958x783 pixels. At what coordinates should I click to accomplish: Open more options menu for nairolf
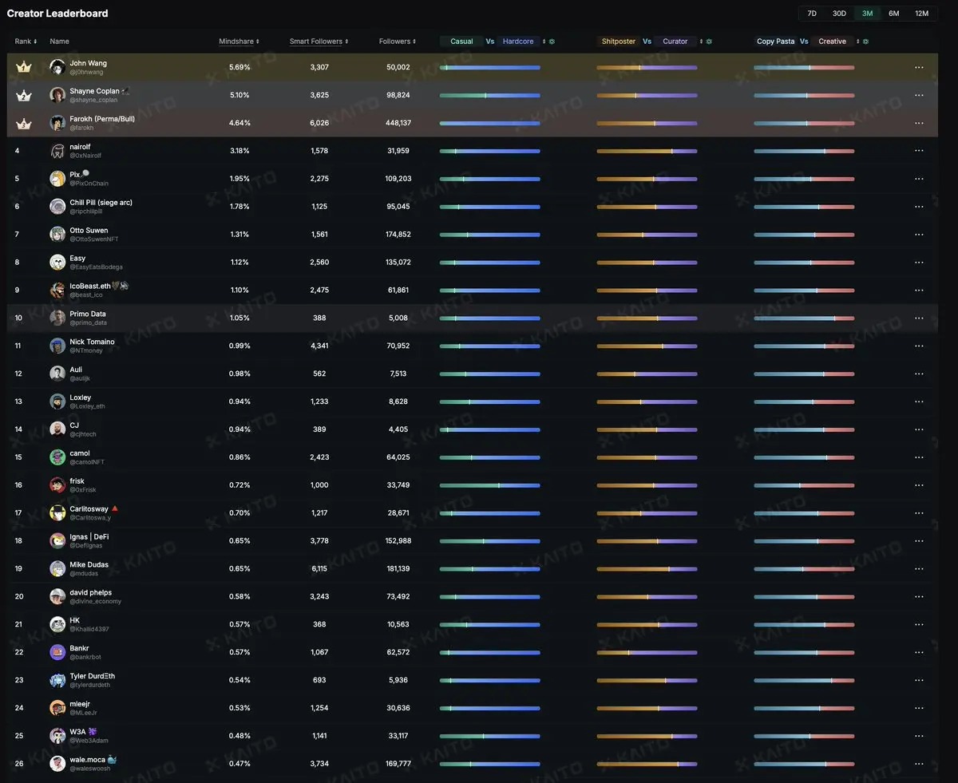[x=919, y=151]
